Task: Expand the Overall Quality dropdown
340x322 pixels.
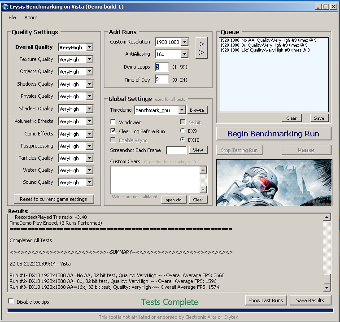Action: pyautogui.click(x=89, y=47)
